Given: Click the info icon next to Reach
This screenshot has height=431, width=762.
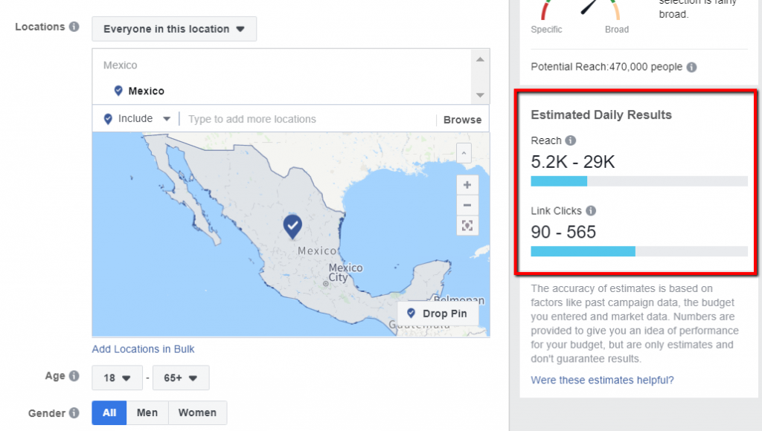Looking at the screenshot, I should [571, 140].
